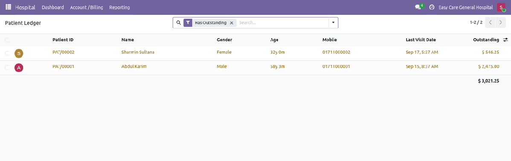The width and height of the screenshot is (511, 161).
Task: Click name Sharmin Sultana
Action: coord(138,52)
